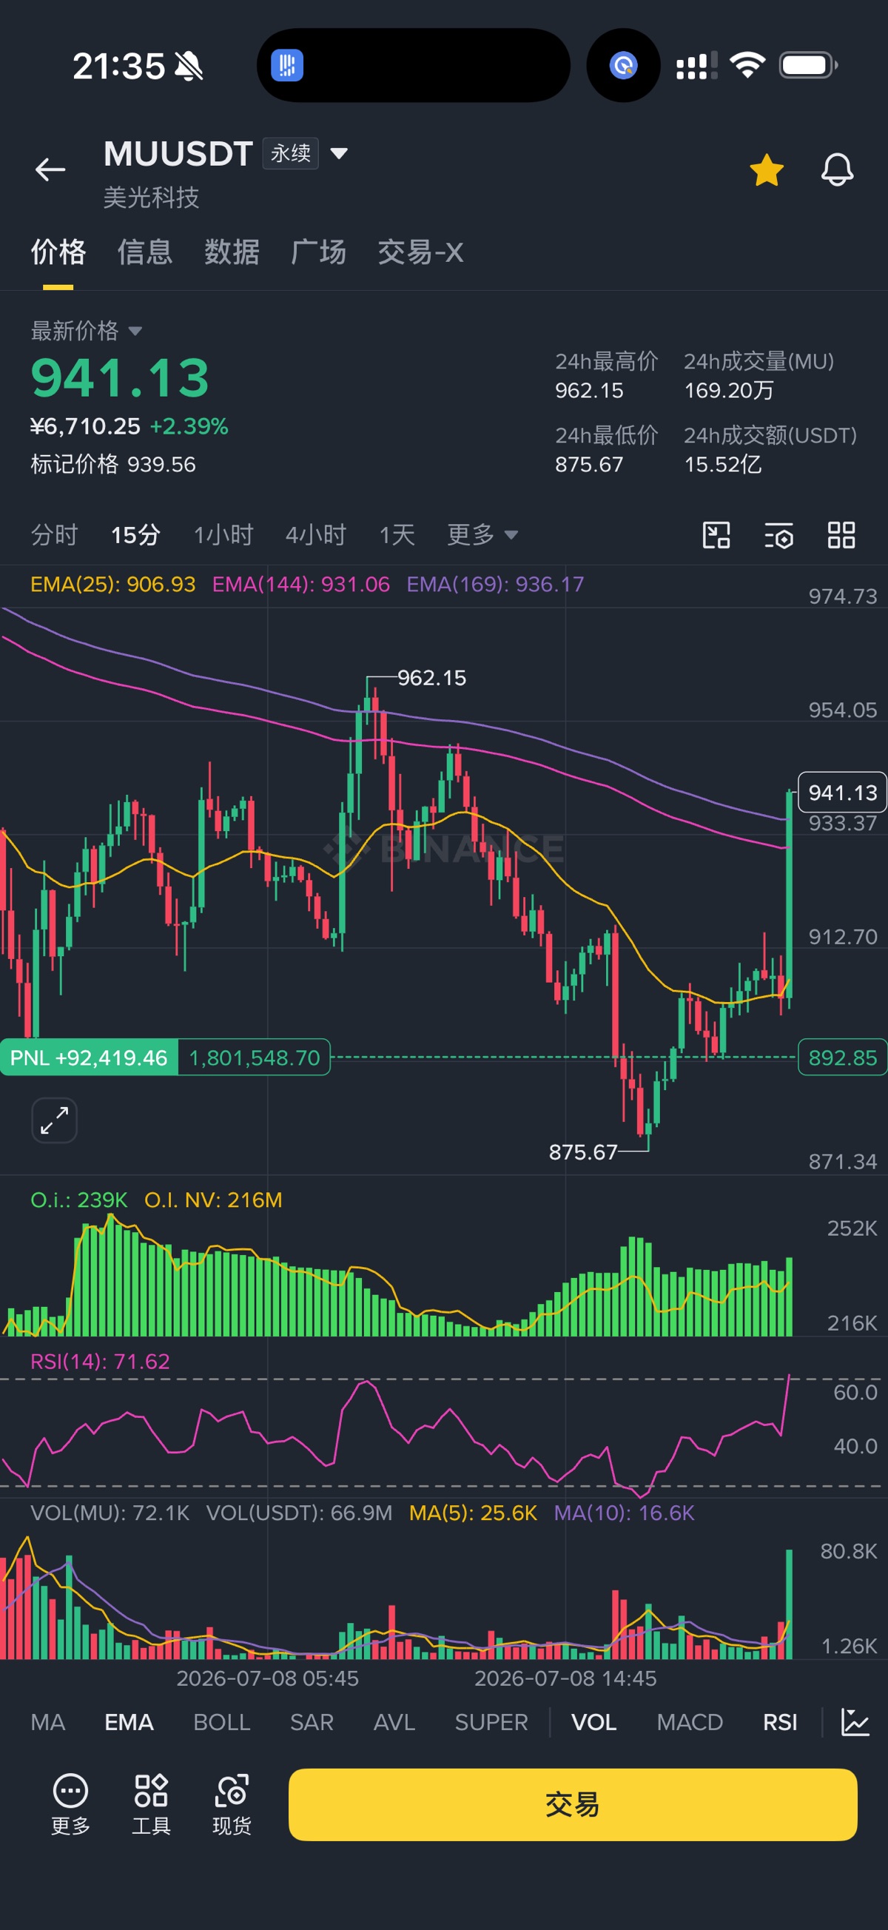The width and height of the screenshot is (888, 1930).
Task: Tap the 永续 contract type badge
Action: coord(291,154)
